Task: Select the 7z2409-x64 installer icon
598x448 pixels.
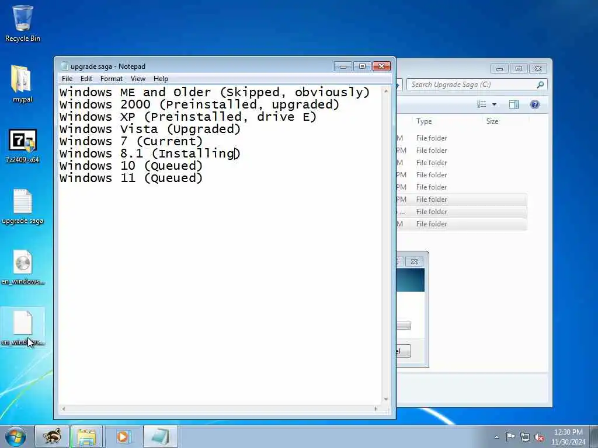Action: 23,146
